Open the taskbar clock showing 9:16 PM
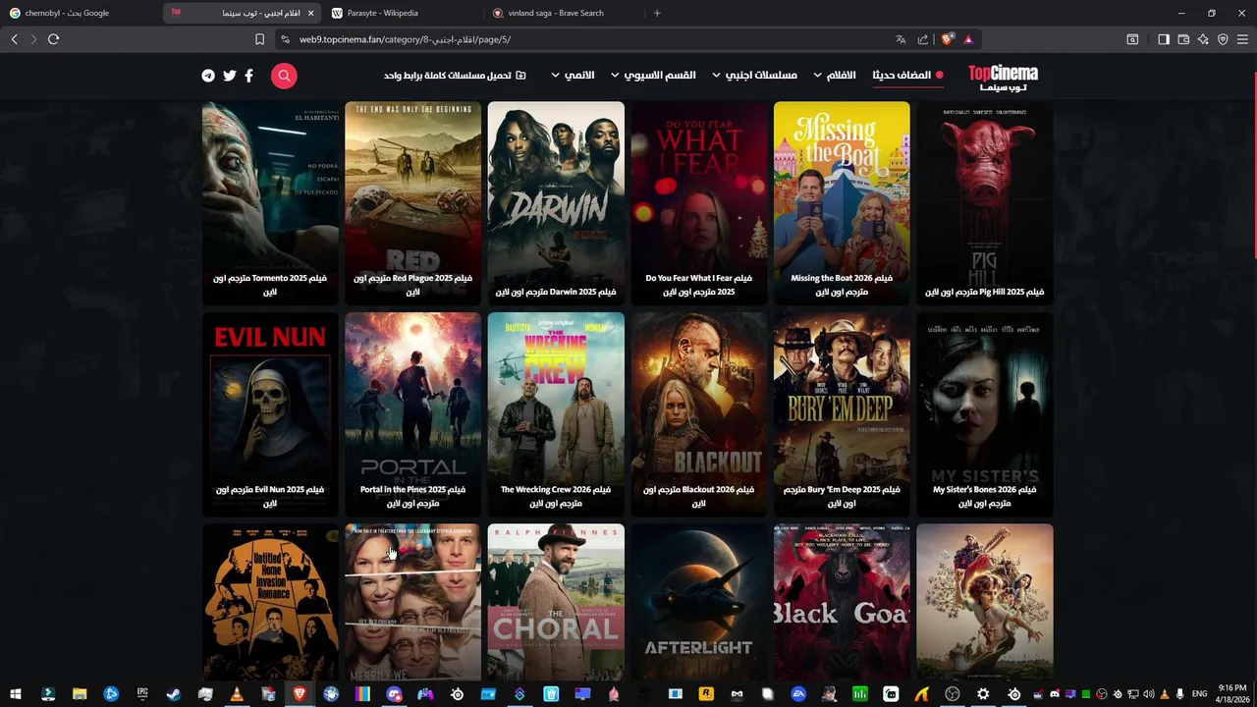 [x=1232, y=694]
